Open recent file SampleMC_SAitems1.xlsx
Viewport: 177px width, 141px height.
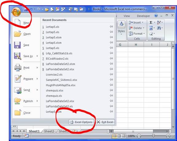coord(61,80)
